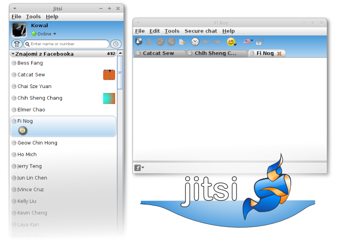The width and height of the screenshot is (337, 249).
Task: Click the greyed round toolbar icon after call
Action: point(171,41)
